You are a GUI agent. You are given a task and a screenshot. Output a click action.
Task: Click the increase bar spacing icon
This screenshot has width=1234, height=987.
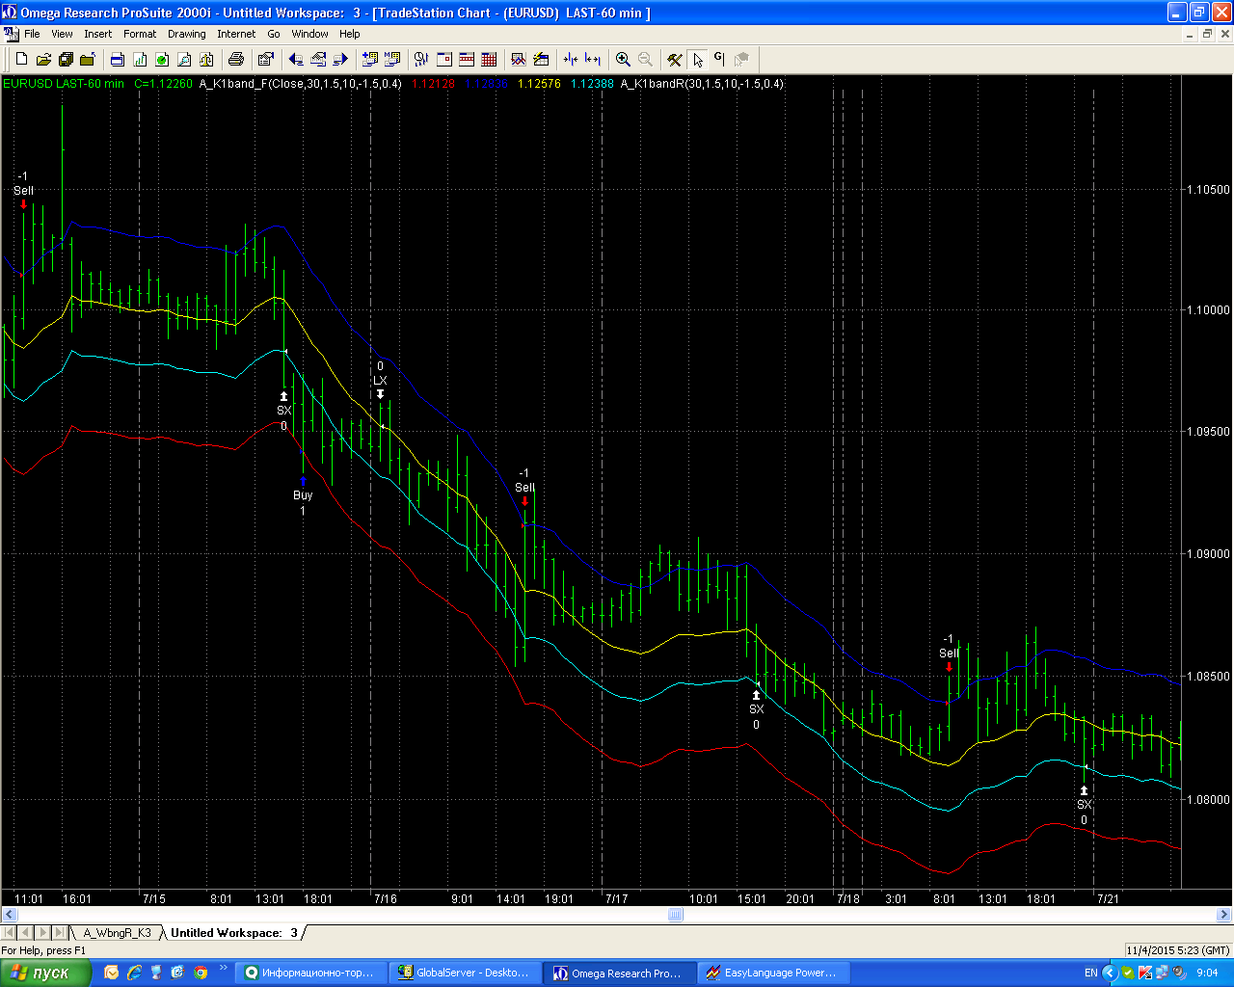click(593, 59)
